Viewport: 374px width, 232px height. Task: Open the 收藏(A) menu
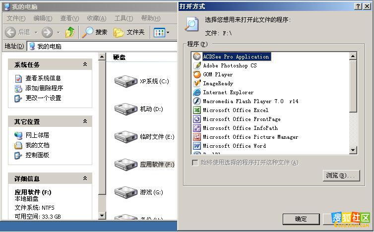(96, 18)
